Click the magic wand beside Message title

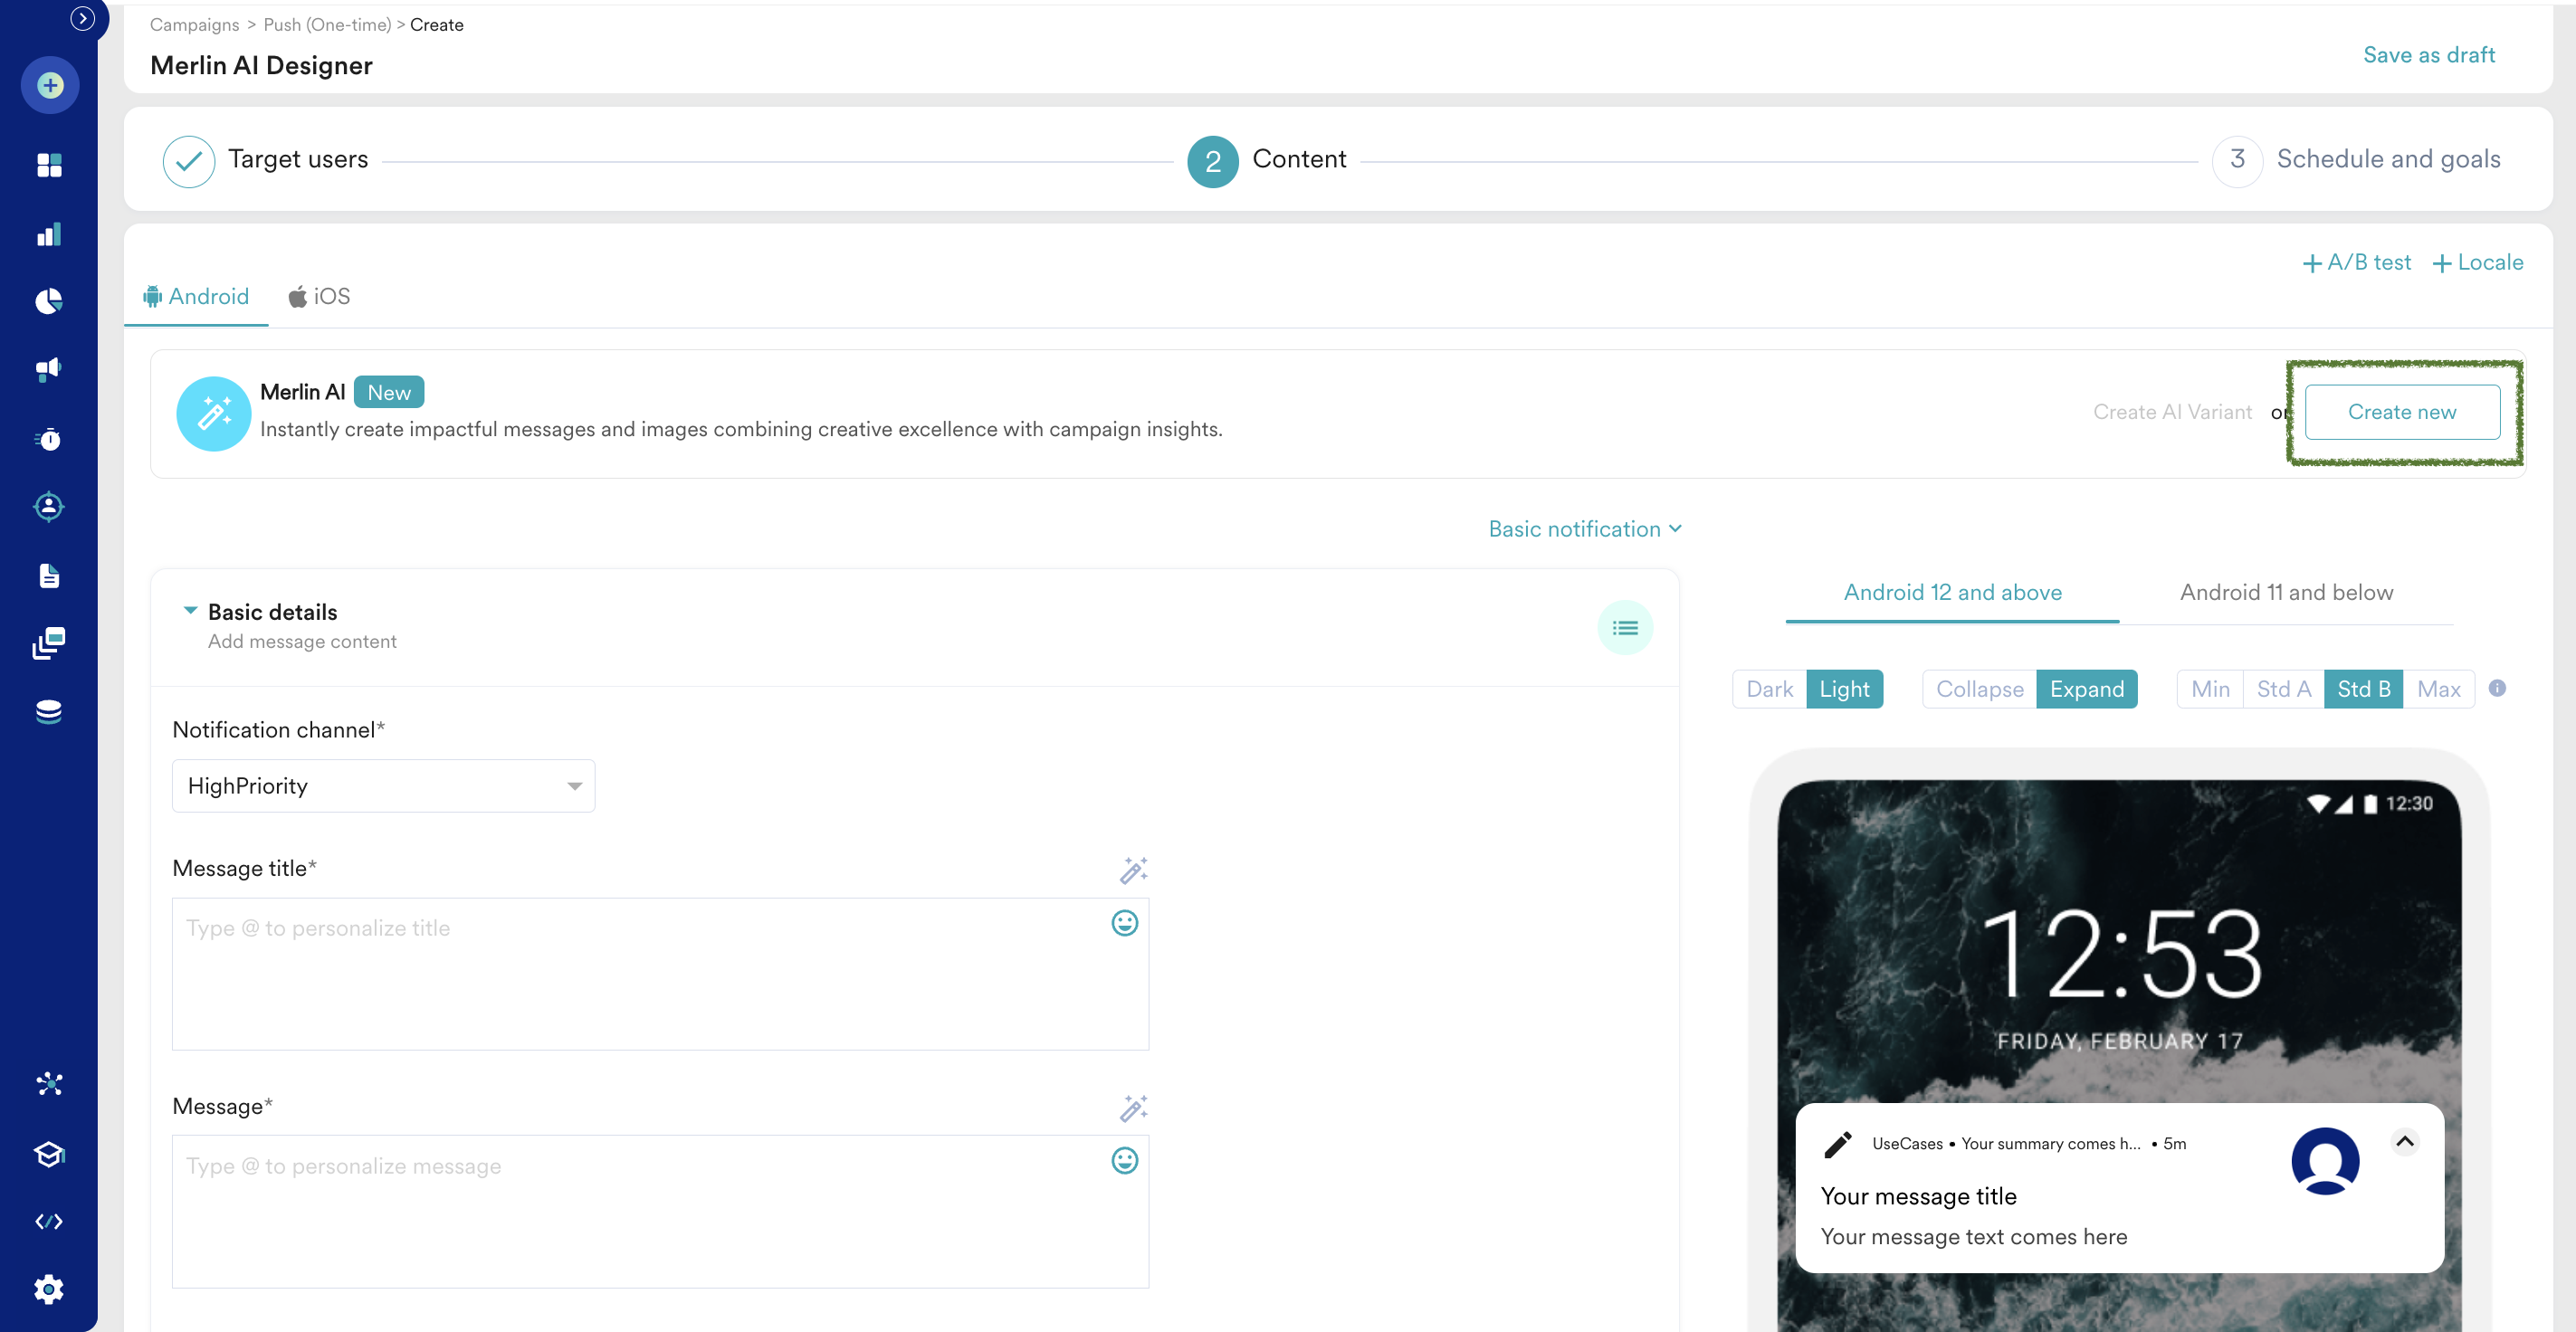(1133, 870)
